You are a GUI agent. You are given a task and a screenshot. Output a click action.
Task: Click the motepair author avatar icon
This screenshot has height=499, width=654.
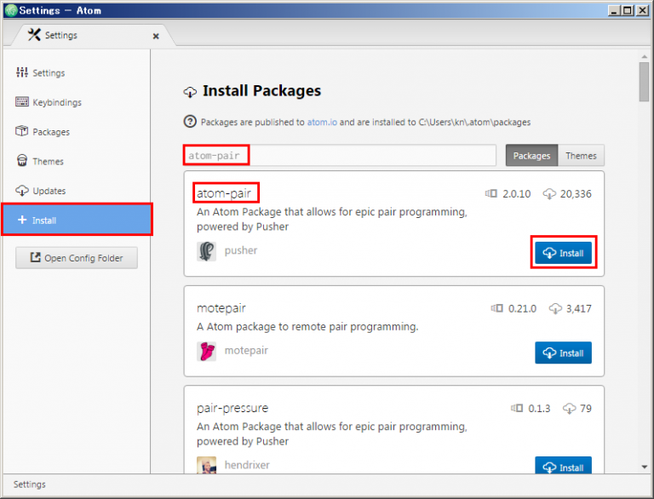pyautogui.click(x=206, y=351)
